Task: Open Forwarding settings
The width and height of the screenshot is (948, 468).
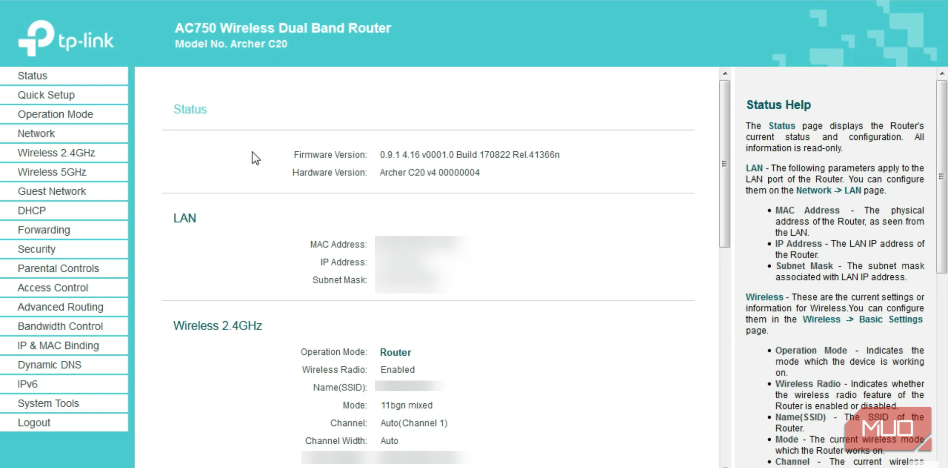Action: click(64, 230)
